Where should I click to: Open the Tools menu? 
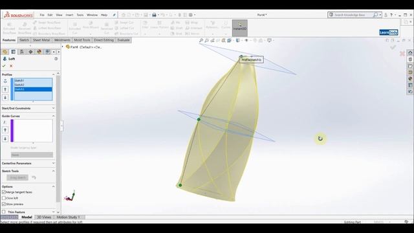point(80,15)
